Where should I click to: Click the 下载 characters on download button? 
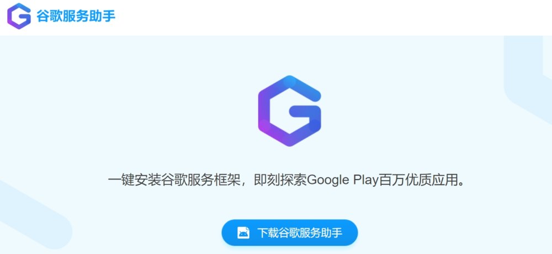click(266, 233)
